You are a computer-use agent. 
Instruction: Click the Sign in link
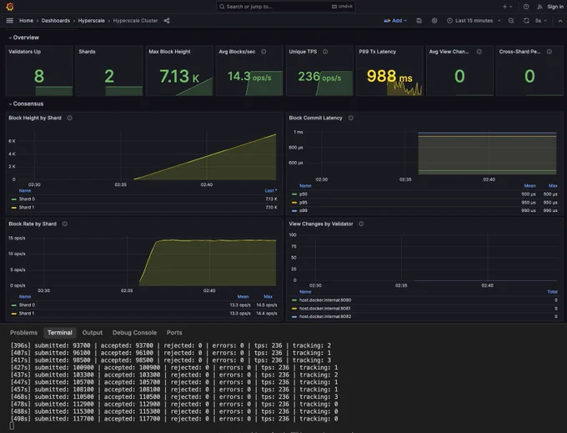[x=555, y=7]
